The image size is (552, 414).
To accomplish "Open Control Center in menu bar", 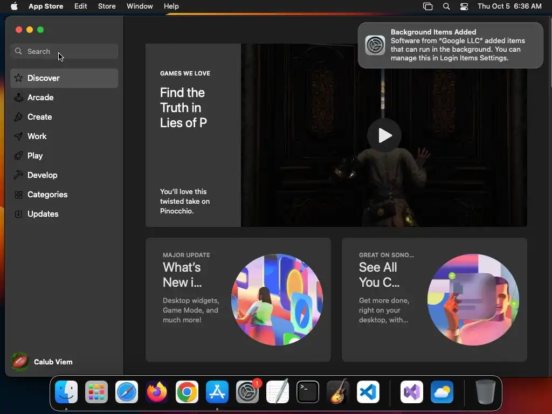I will 464,6.
